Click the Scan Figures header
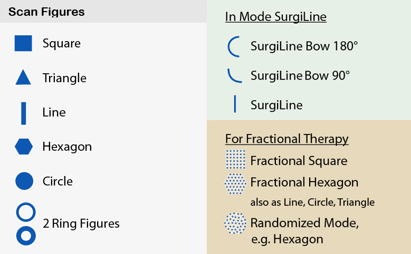The image size is (411, 254). (x=46, y=12)
